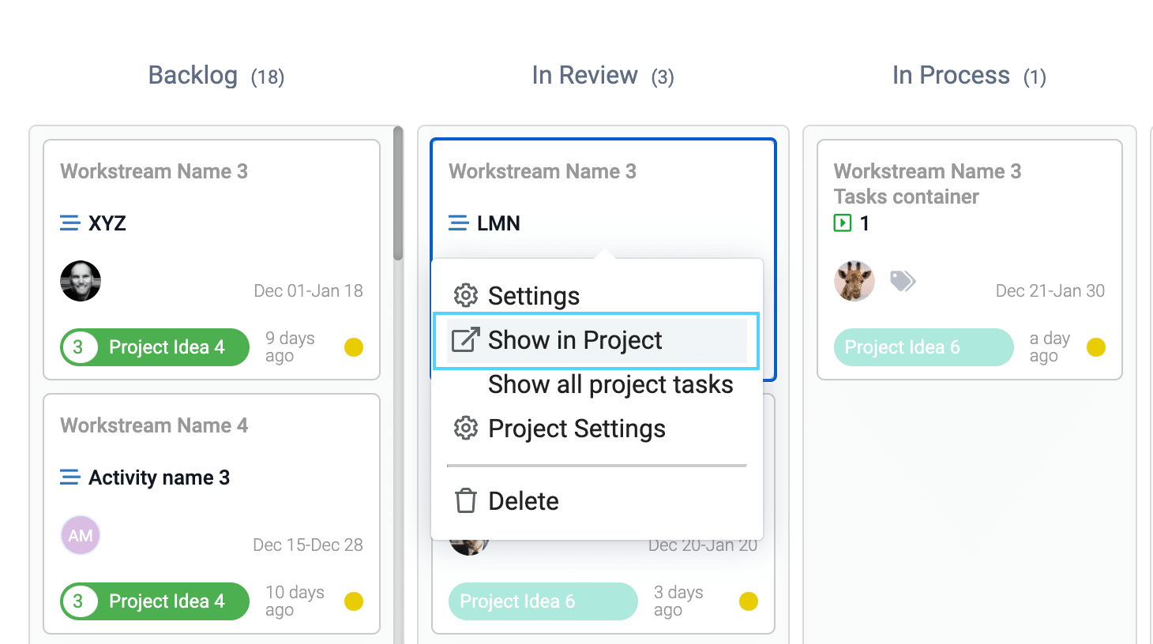
Task: Click the gear icon beside Project Settings
Action: (466, 429)
